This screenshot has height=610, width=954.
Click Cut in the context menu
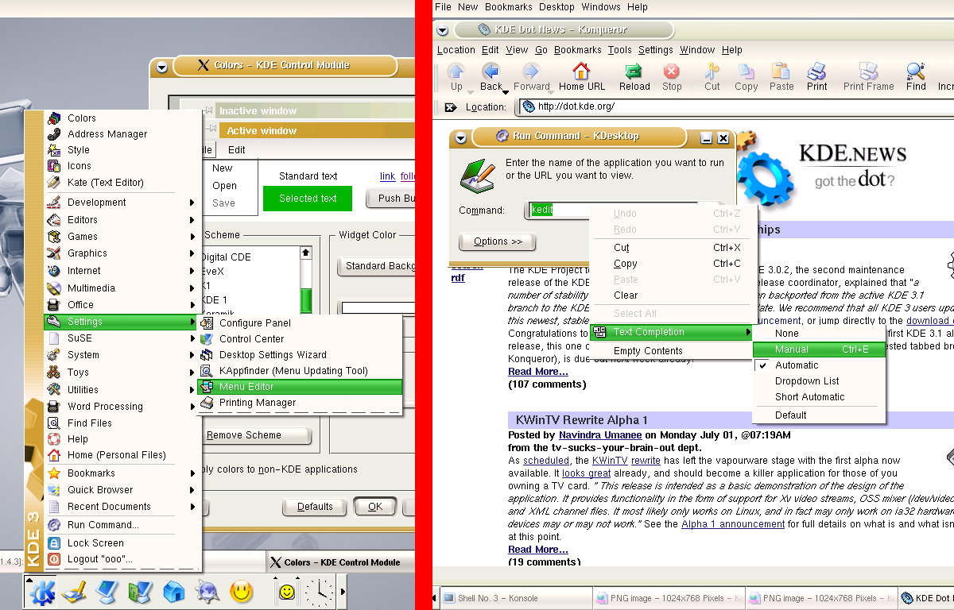pos(673,248)
